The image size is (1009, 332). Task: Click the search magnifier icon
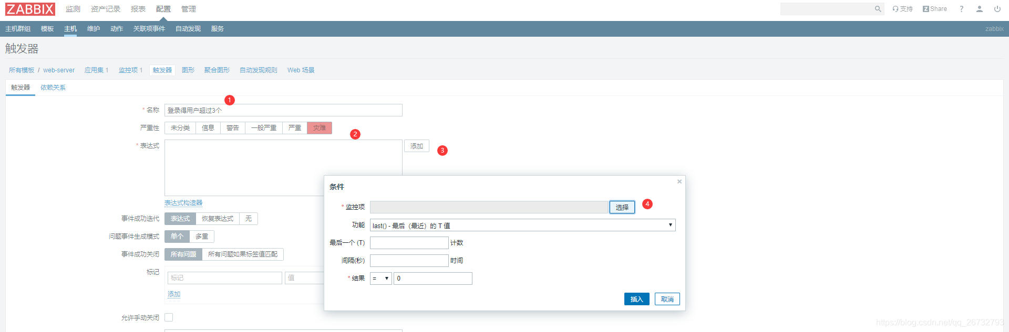[x=878, y=9]
